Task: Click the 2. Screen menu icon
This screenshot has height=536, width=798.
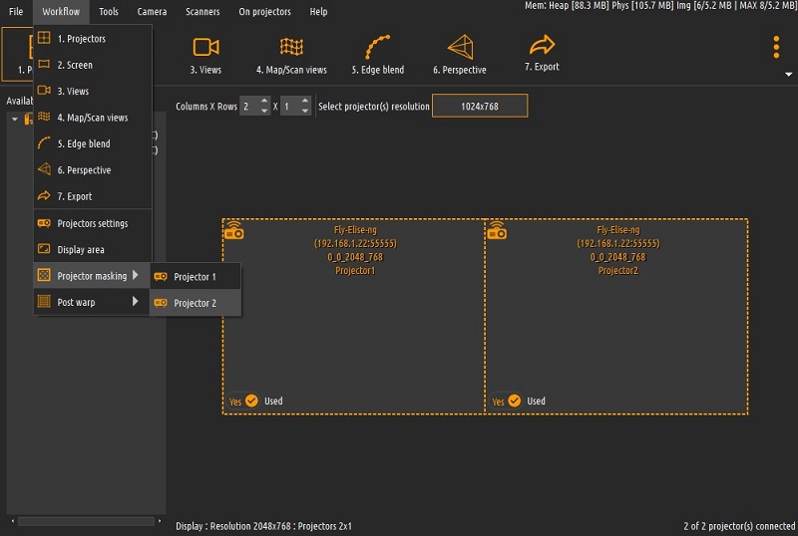Action: pyautogui.click(x=44, y=64)
